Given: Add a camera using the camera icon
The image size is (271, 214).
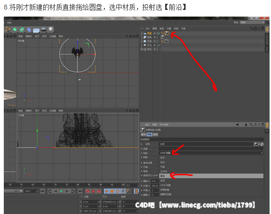Looking at the screenshot, I should pyautogui.click(x=43, y=29).
